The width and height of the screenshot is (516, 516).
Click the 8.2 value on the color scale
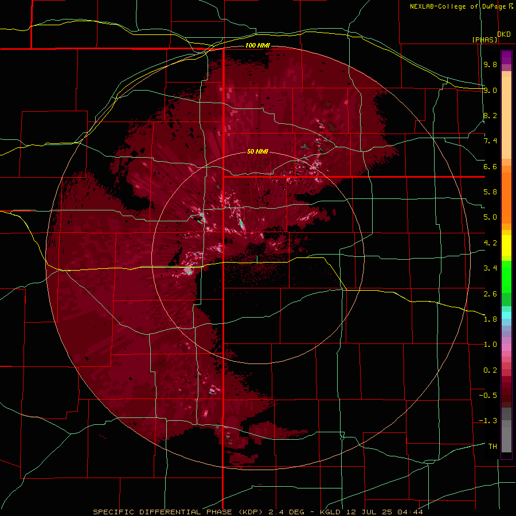[490, 115]
